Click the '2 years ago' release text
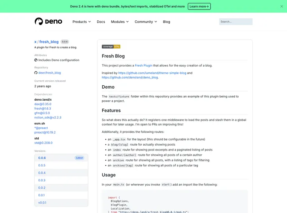Viewport: 287px width, 213px height. [x=43, y=86]
